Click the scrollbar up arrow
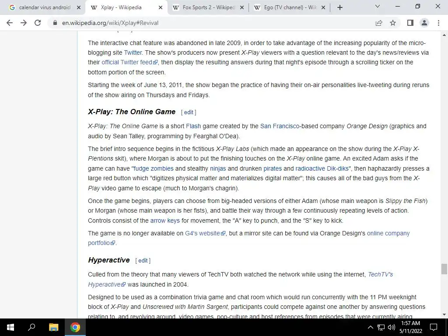Viewport: 448px width, 336px height. point(444,35)
